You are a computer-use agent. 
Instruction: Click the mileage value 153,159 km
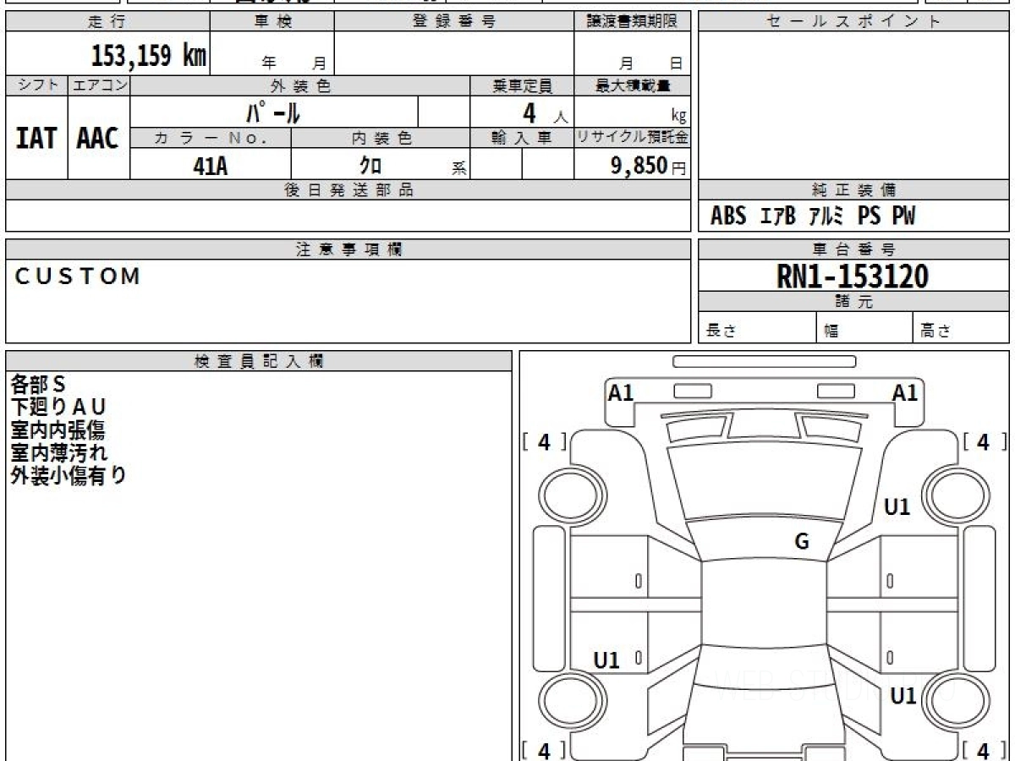[x=148, y=56]
